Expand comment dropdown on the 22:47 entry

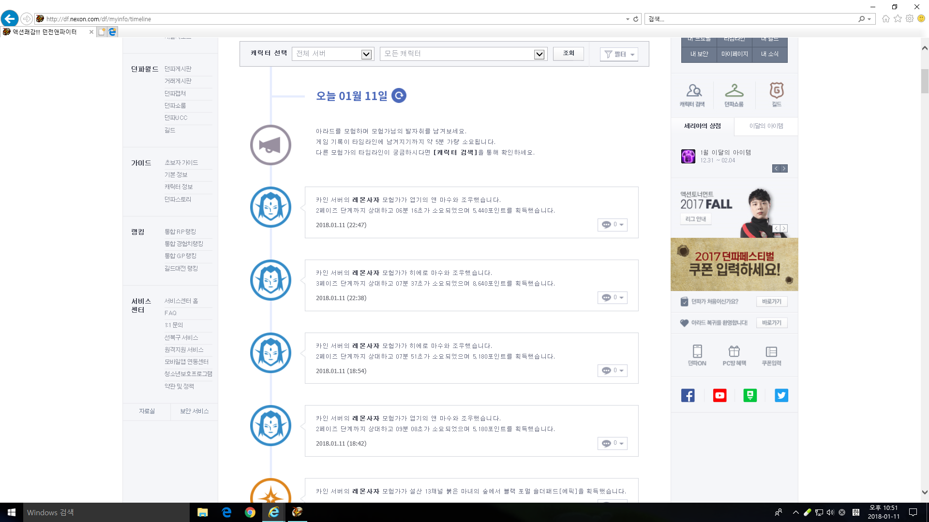[x=613, y=225]
